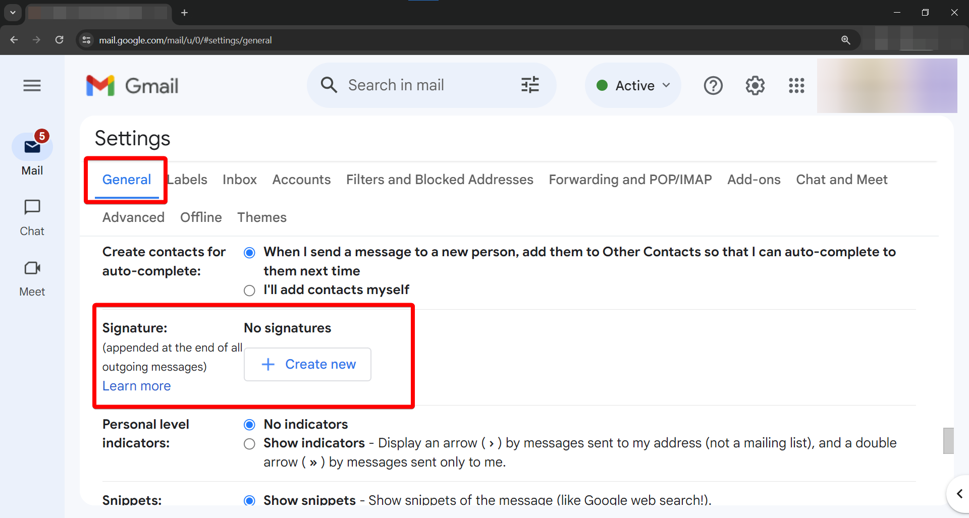The image size is (969, 518).
Task: Open the Learn more signature link
Action: click(136, 386)
